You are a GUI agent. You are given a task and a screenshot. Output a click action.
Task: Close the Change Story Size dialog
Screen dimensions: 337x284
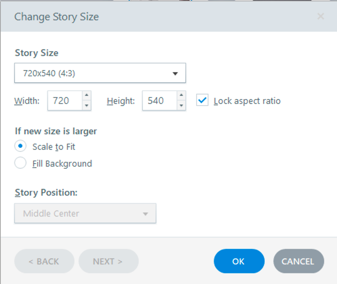pos(320,17)
